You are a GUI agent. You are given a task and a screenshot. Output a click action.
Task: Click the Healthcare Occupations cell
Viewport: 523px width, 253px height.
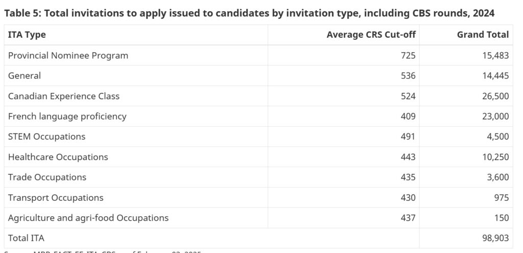[58, 157]
